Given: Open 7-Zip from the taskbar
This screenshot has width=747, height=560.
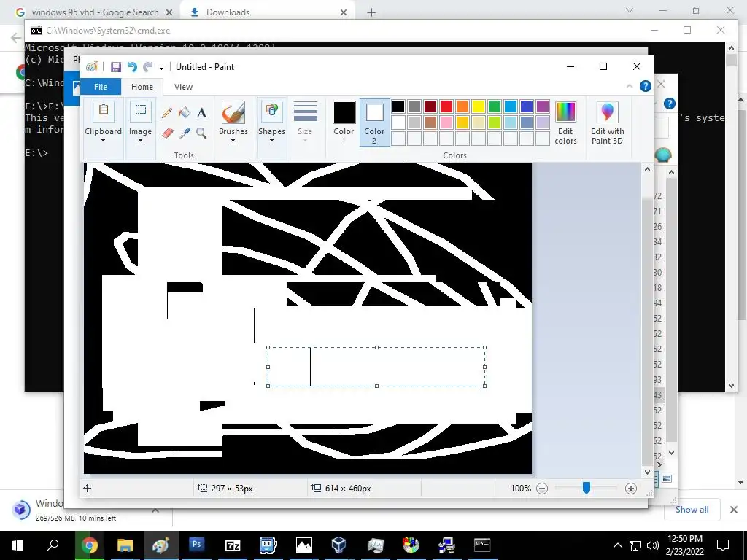Looking at the screenshot, I should [x=232, y=545].
